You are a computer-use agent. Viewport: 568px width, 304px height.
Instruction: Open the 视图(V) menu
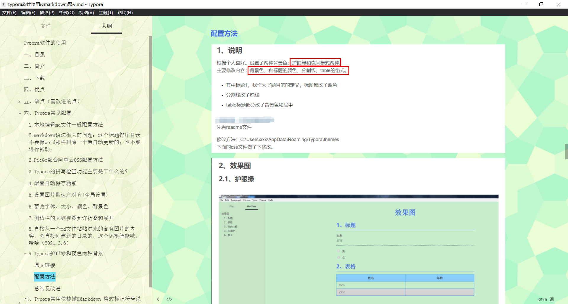coord(86,12)
